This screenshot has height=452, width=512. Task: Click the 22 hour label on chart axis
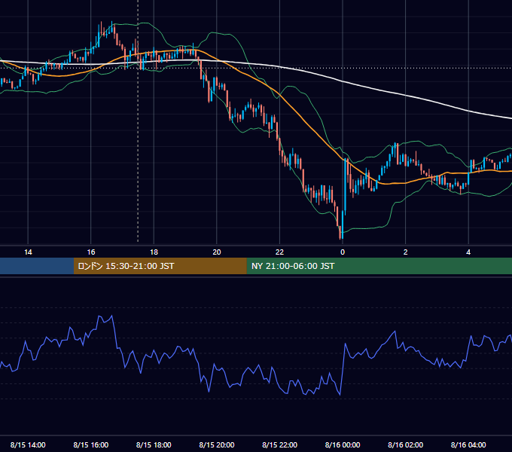coord(279,252)
